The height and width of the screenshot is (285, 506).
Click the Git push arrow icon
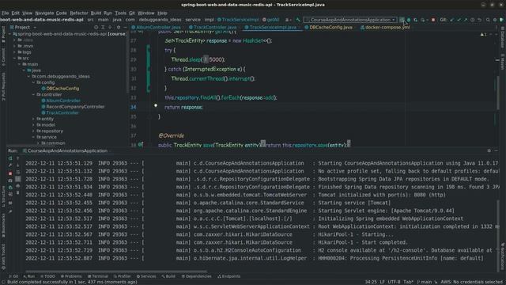click(466, 20)
